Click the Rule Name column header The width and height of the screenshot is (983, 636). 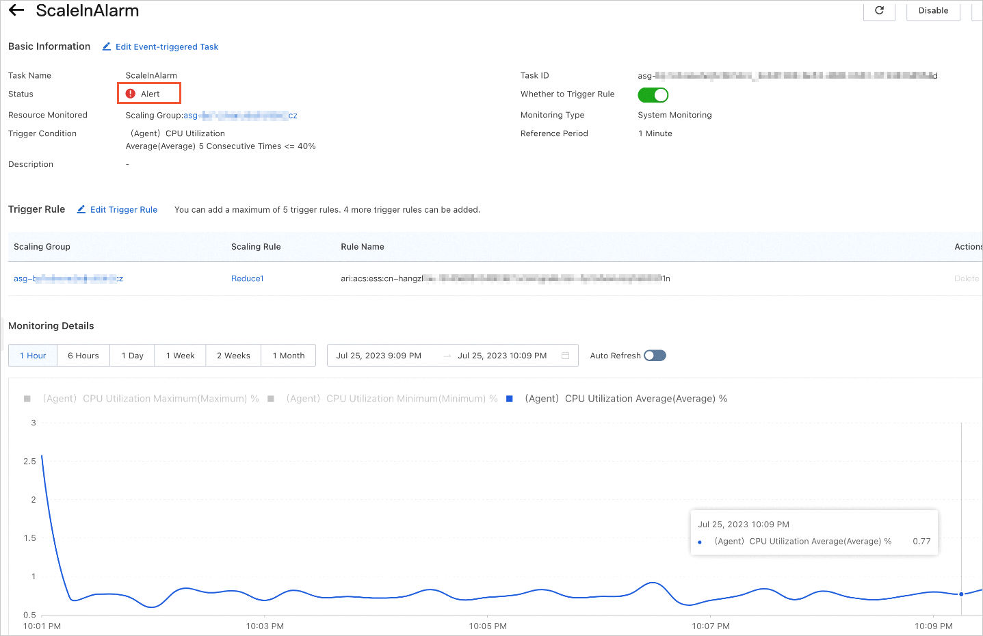tap(363, 247)
